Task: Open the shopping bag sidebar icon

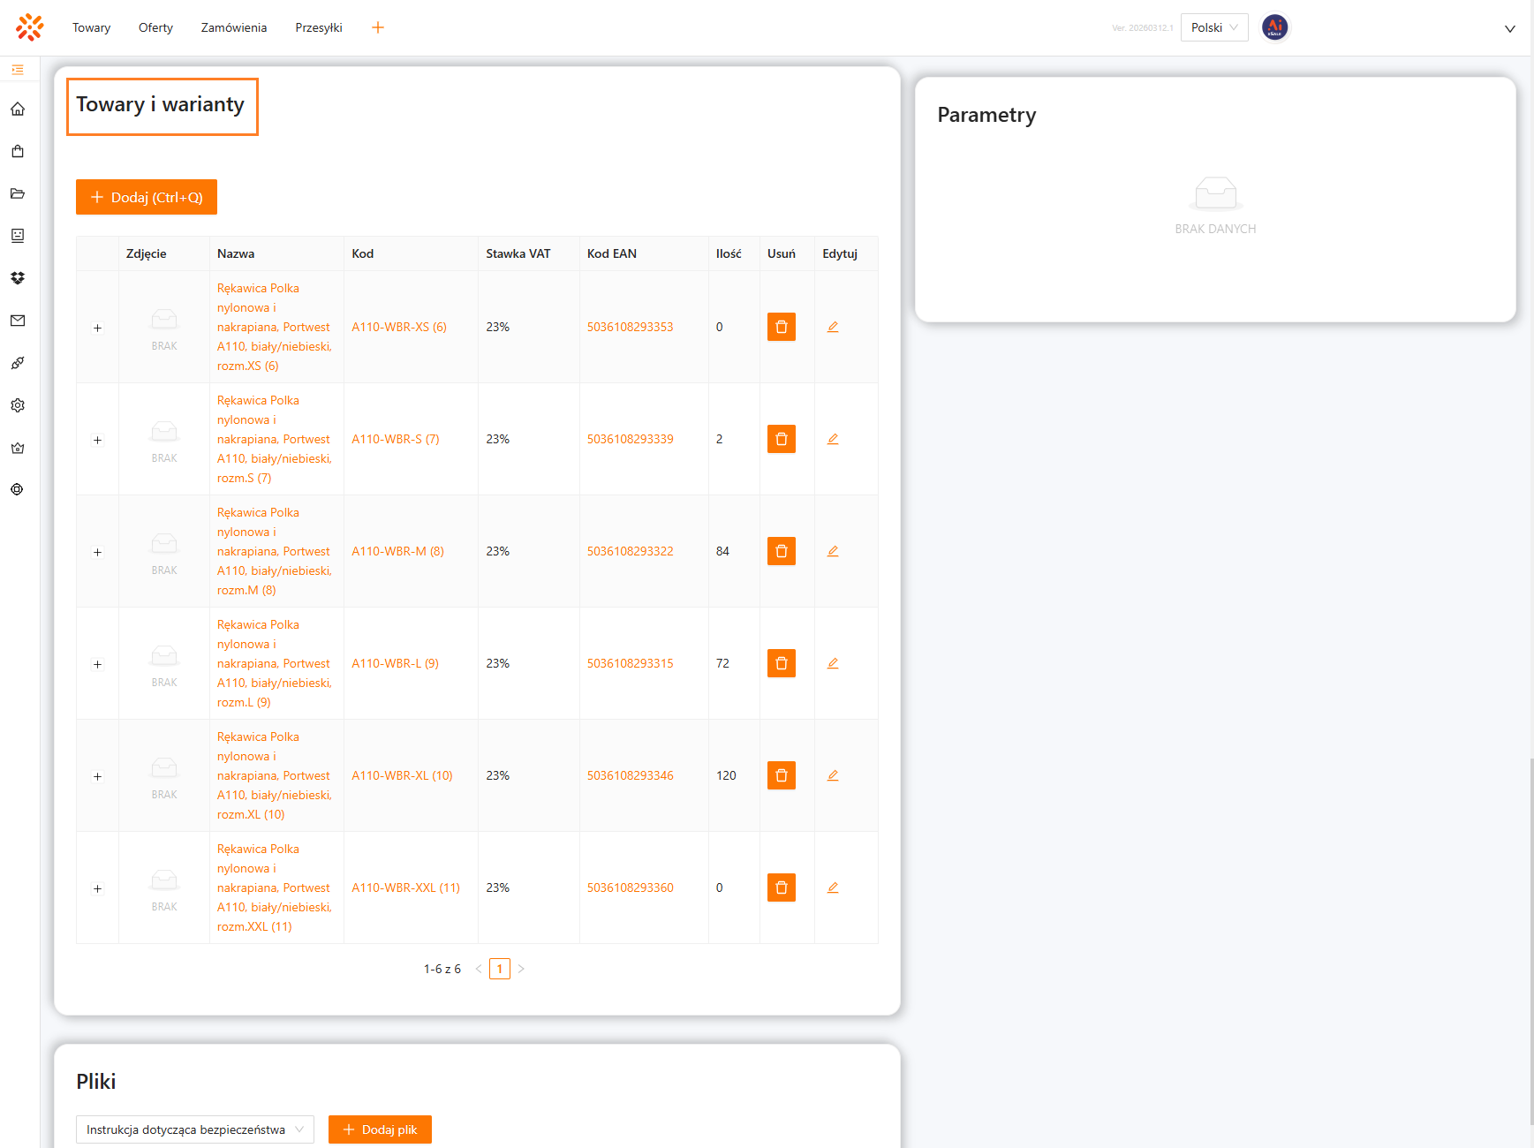Action: (18, 151)
